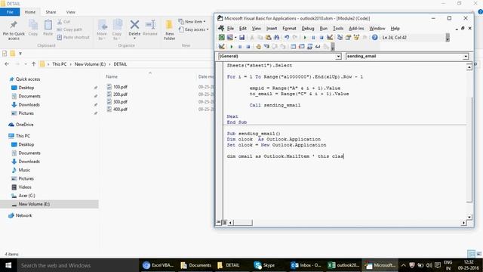Run macro from debug toolbar play icon
The height and width of the screenshot is (272, 483).
(232, 47)
